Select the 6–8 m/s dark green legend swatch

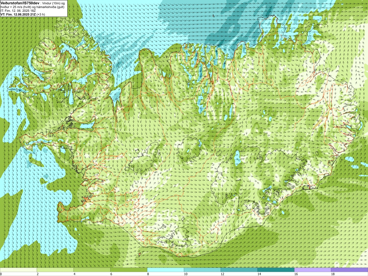pos(129,270)
